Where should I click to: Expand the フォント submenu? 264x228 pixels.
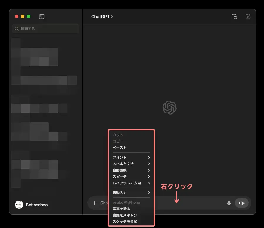[131, 157]
